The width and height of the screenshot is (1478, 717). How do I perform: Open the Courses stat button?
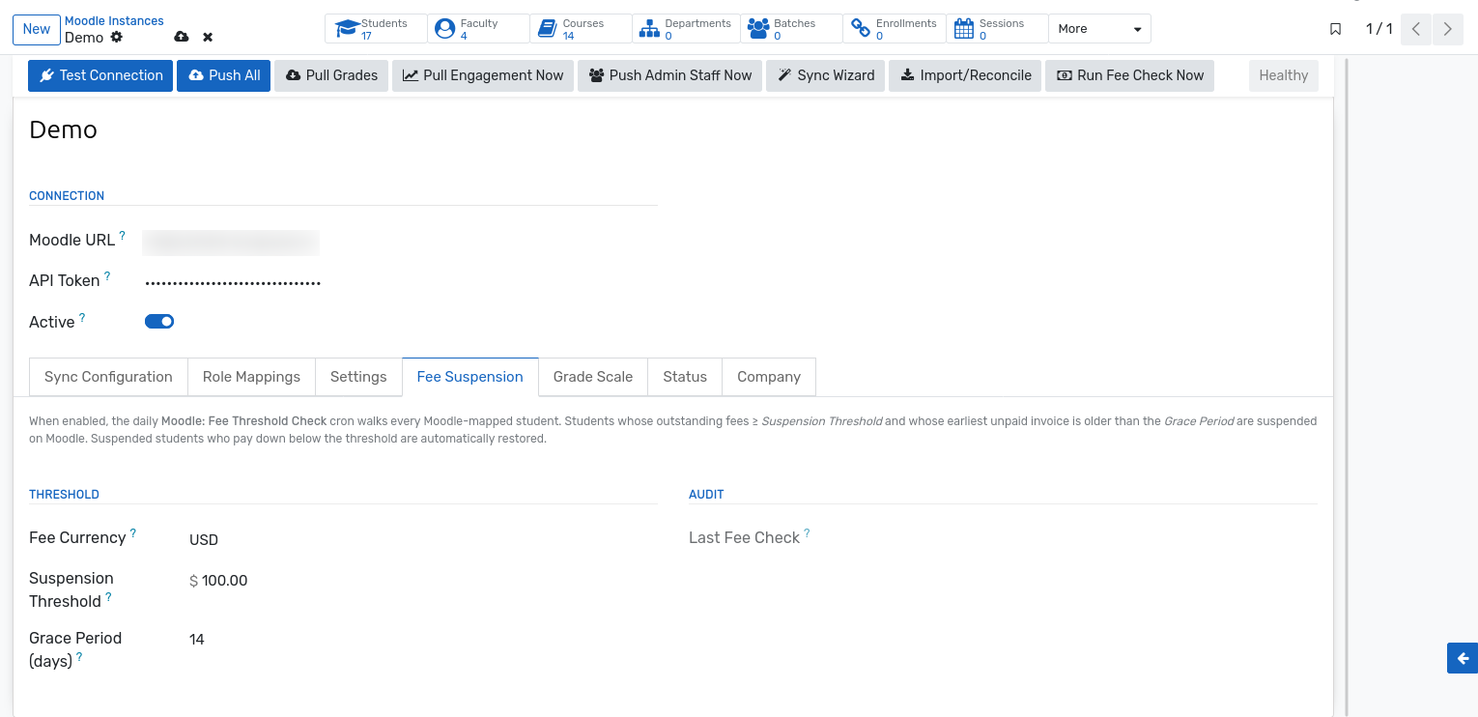click(x=581, y=29)
